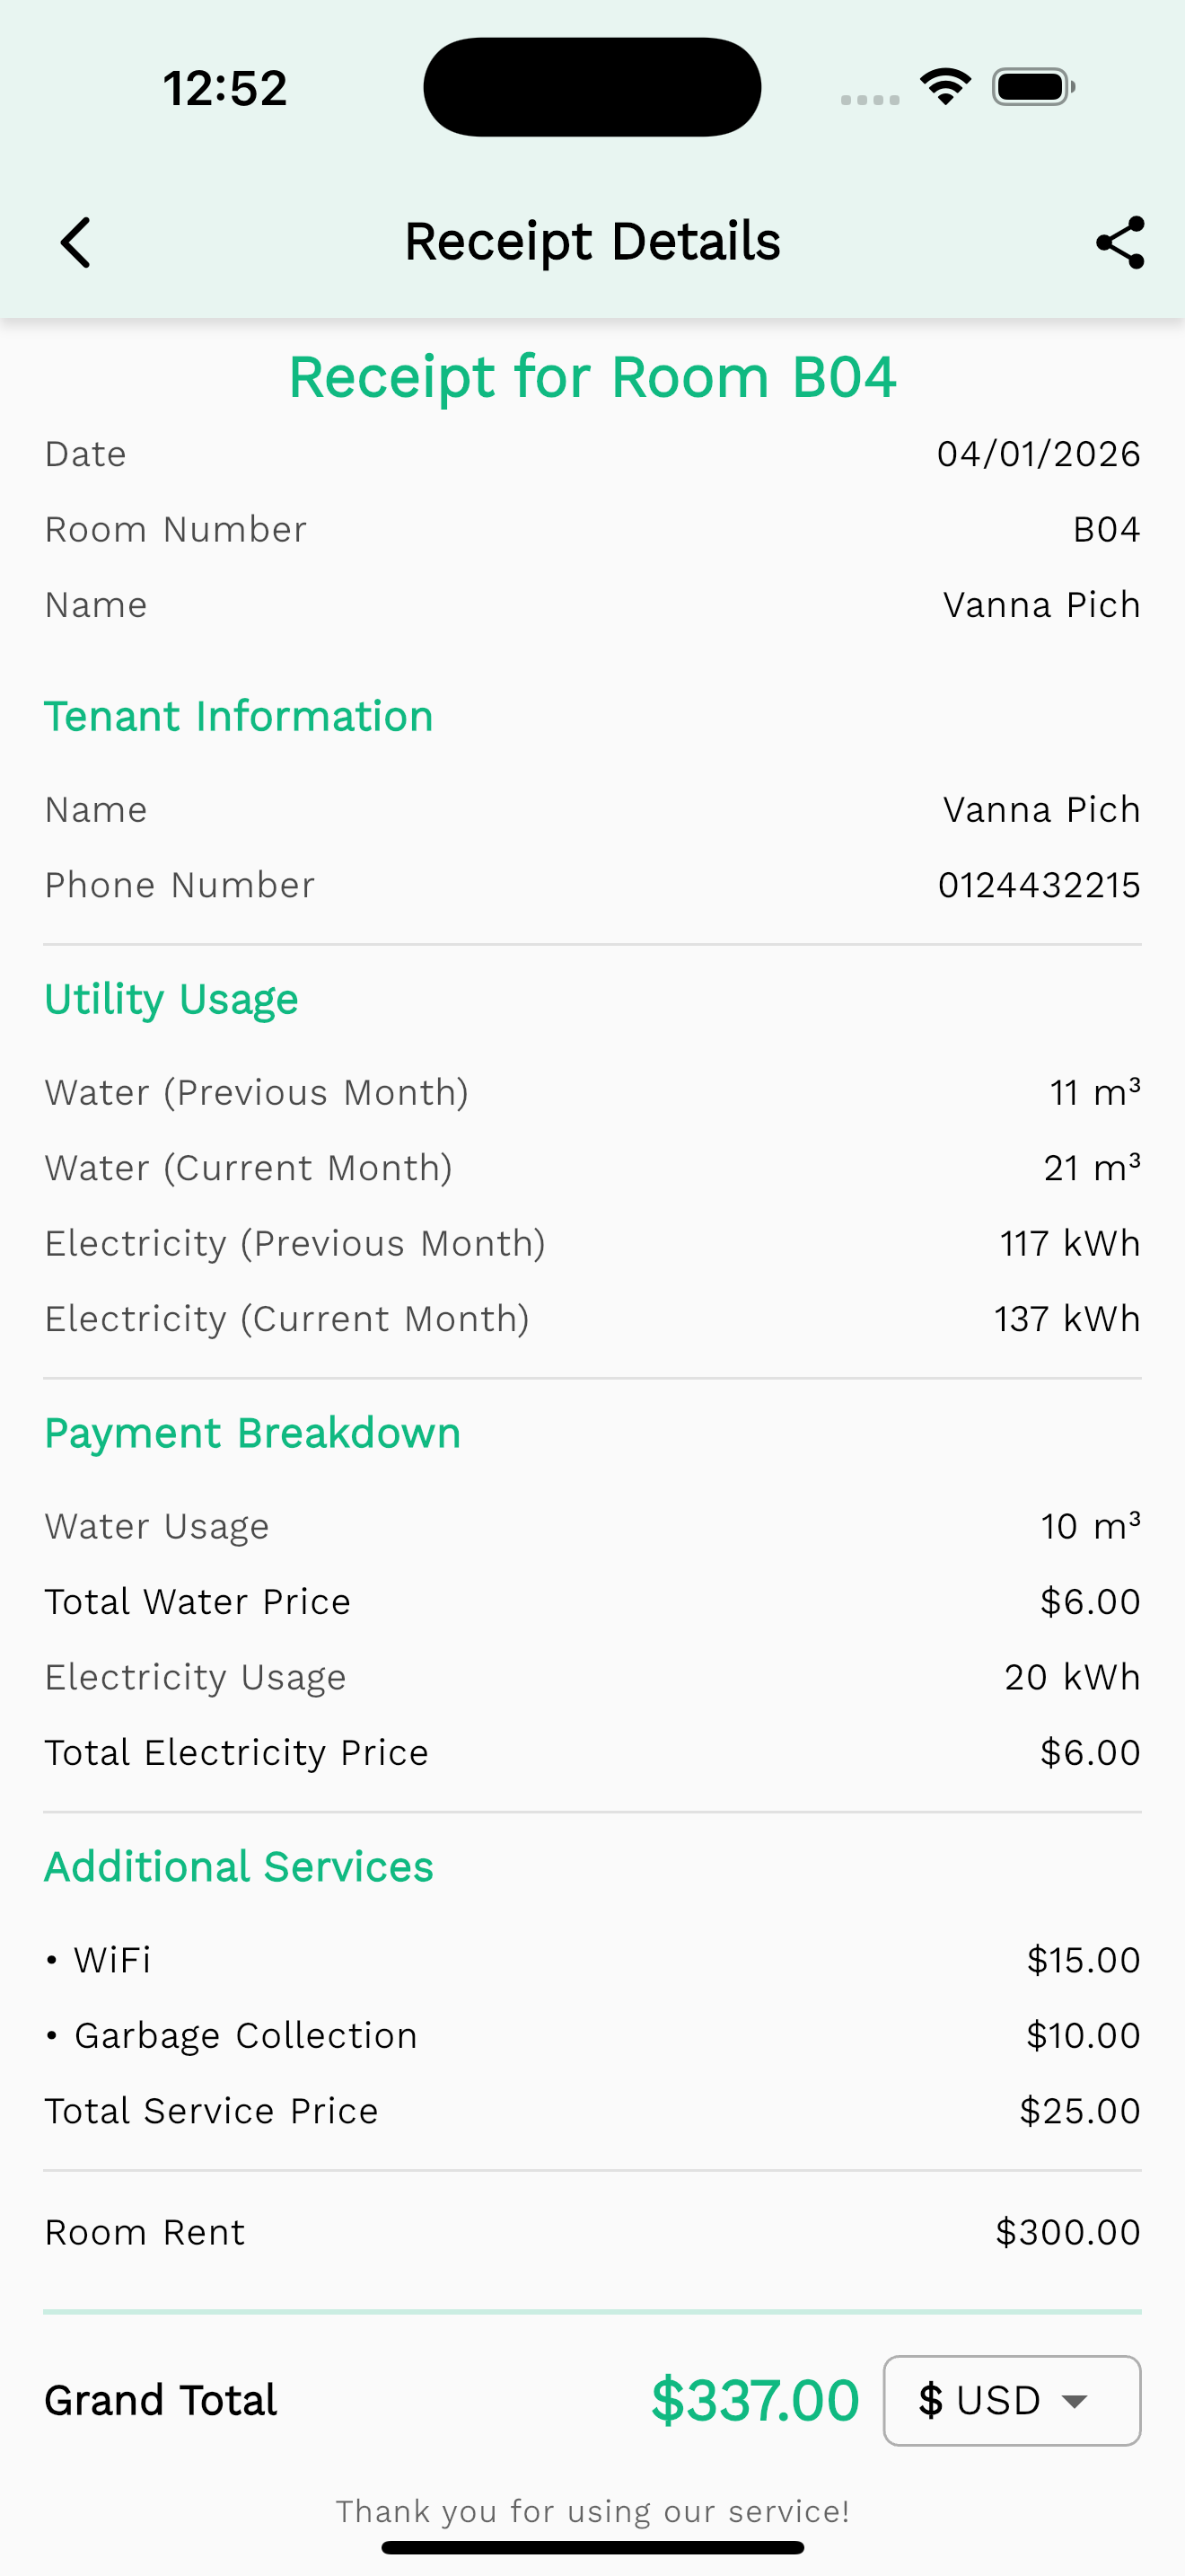Tap the $337.00 grand total amount
This screenshot has height=2576, width=1185.
(754, 2400)
